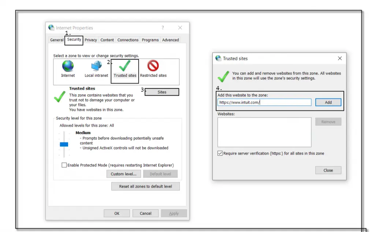Enable Protected Mode checkbox
The width and height of the screenshot is (375, 232).
[x=64, y=165]
